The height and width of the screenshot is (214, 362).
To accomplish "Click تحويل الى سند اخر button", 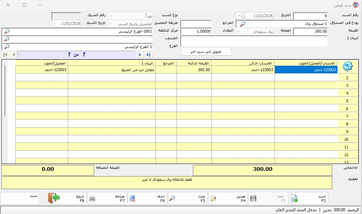I will (x=206, y=52).
